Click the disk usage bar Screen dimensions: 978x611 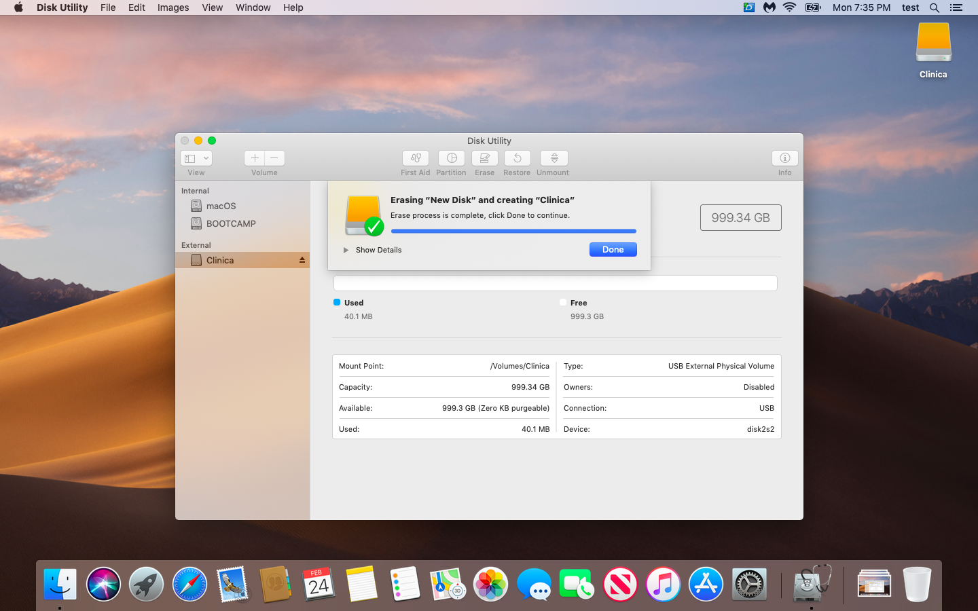[x=555, y=283]
